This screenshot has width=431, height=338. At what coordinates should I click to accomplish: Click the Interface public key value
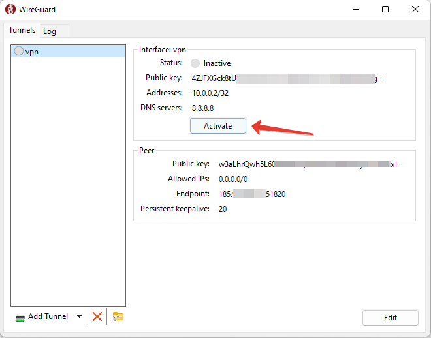[287, 78]
